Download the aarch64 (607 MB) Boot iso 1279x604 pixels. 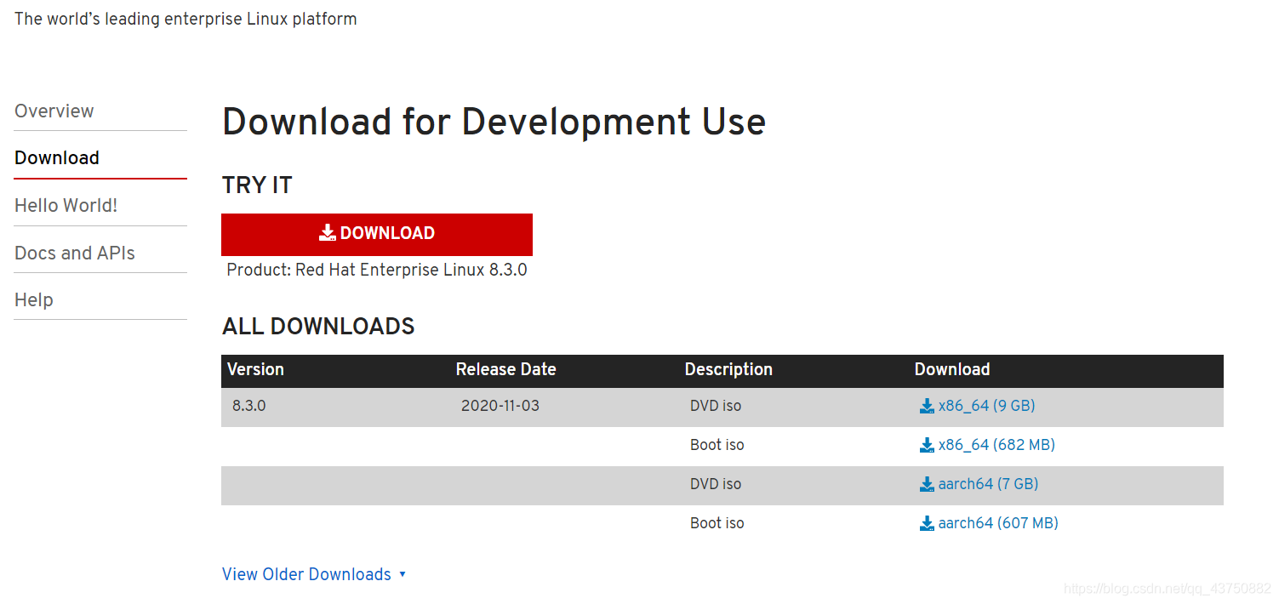point(998,523)
